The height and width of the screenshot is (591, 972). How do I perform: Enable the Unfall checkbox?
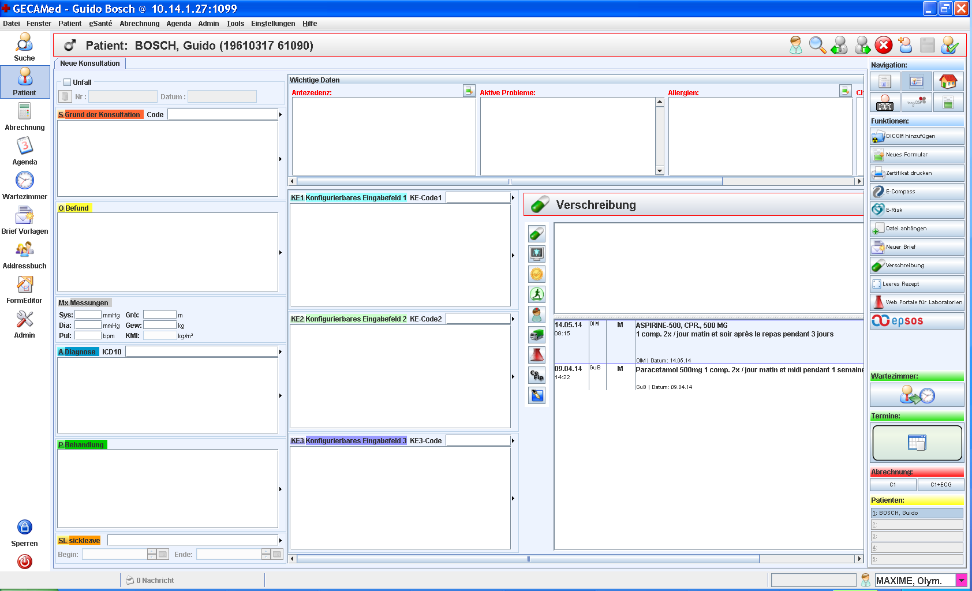[x=68, y=83]
